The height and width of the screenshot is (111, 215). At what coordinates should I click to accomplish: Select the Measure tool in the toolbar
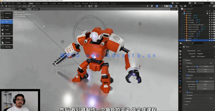(x=7, y=42)
